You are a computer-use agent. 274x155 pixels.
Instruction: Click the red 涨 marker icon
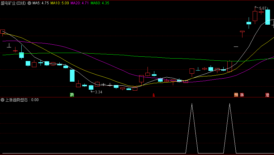point(242,95)
